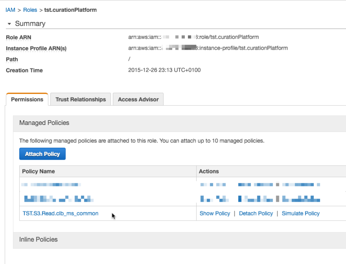This screenshot has width=346, height=264.
Task: Select the Permissions tab
Action: [27, 99]
